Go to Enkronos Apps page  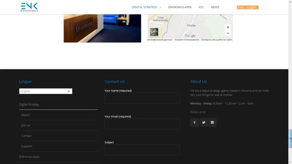(x=180, y=7)
